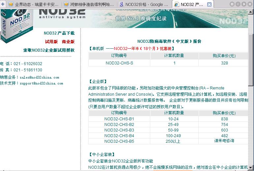Click the IE page icon on NOD32 产... tab
Viewport: 254px width, 171px height.
pos(176,4)
